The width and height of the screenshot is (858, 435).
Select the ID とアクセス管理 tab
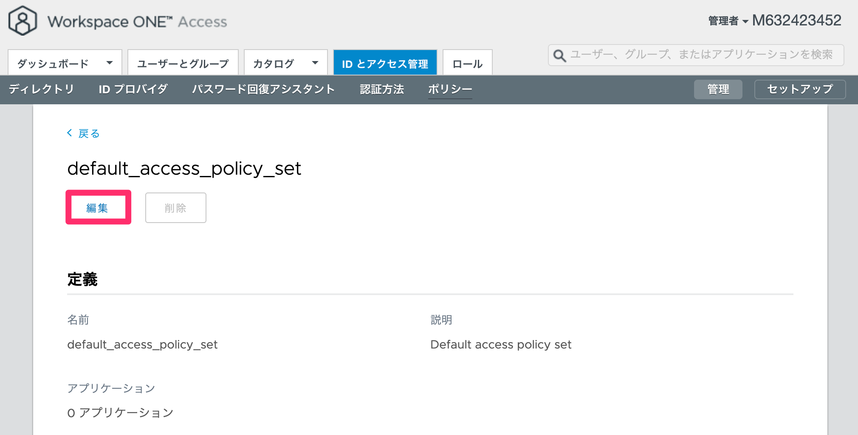coord(385,63)
